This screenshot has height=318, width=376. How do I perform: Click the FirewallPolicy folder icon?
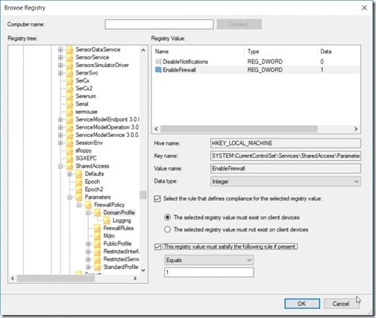tap(88, 205)
